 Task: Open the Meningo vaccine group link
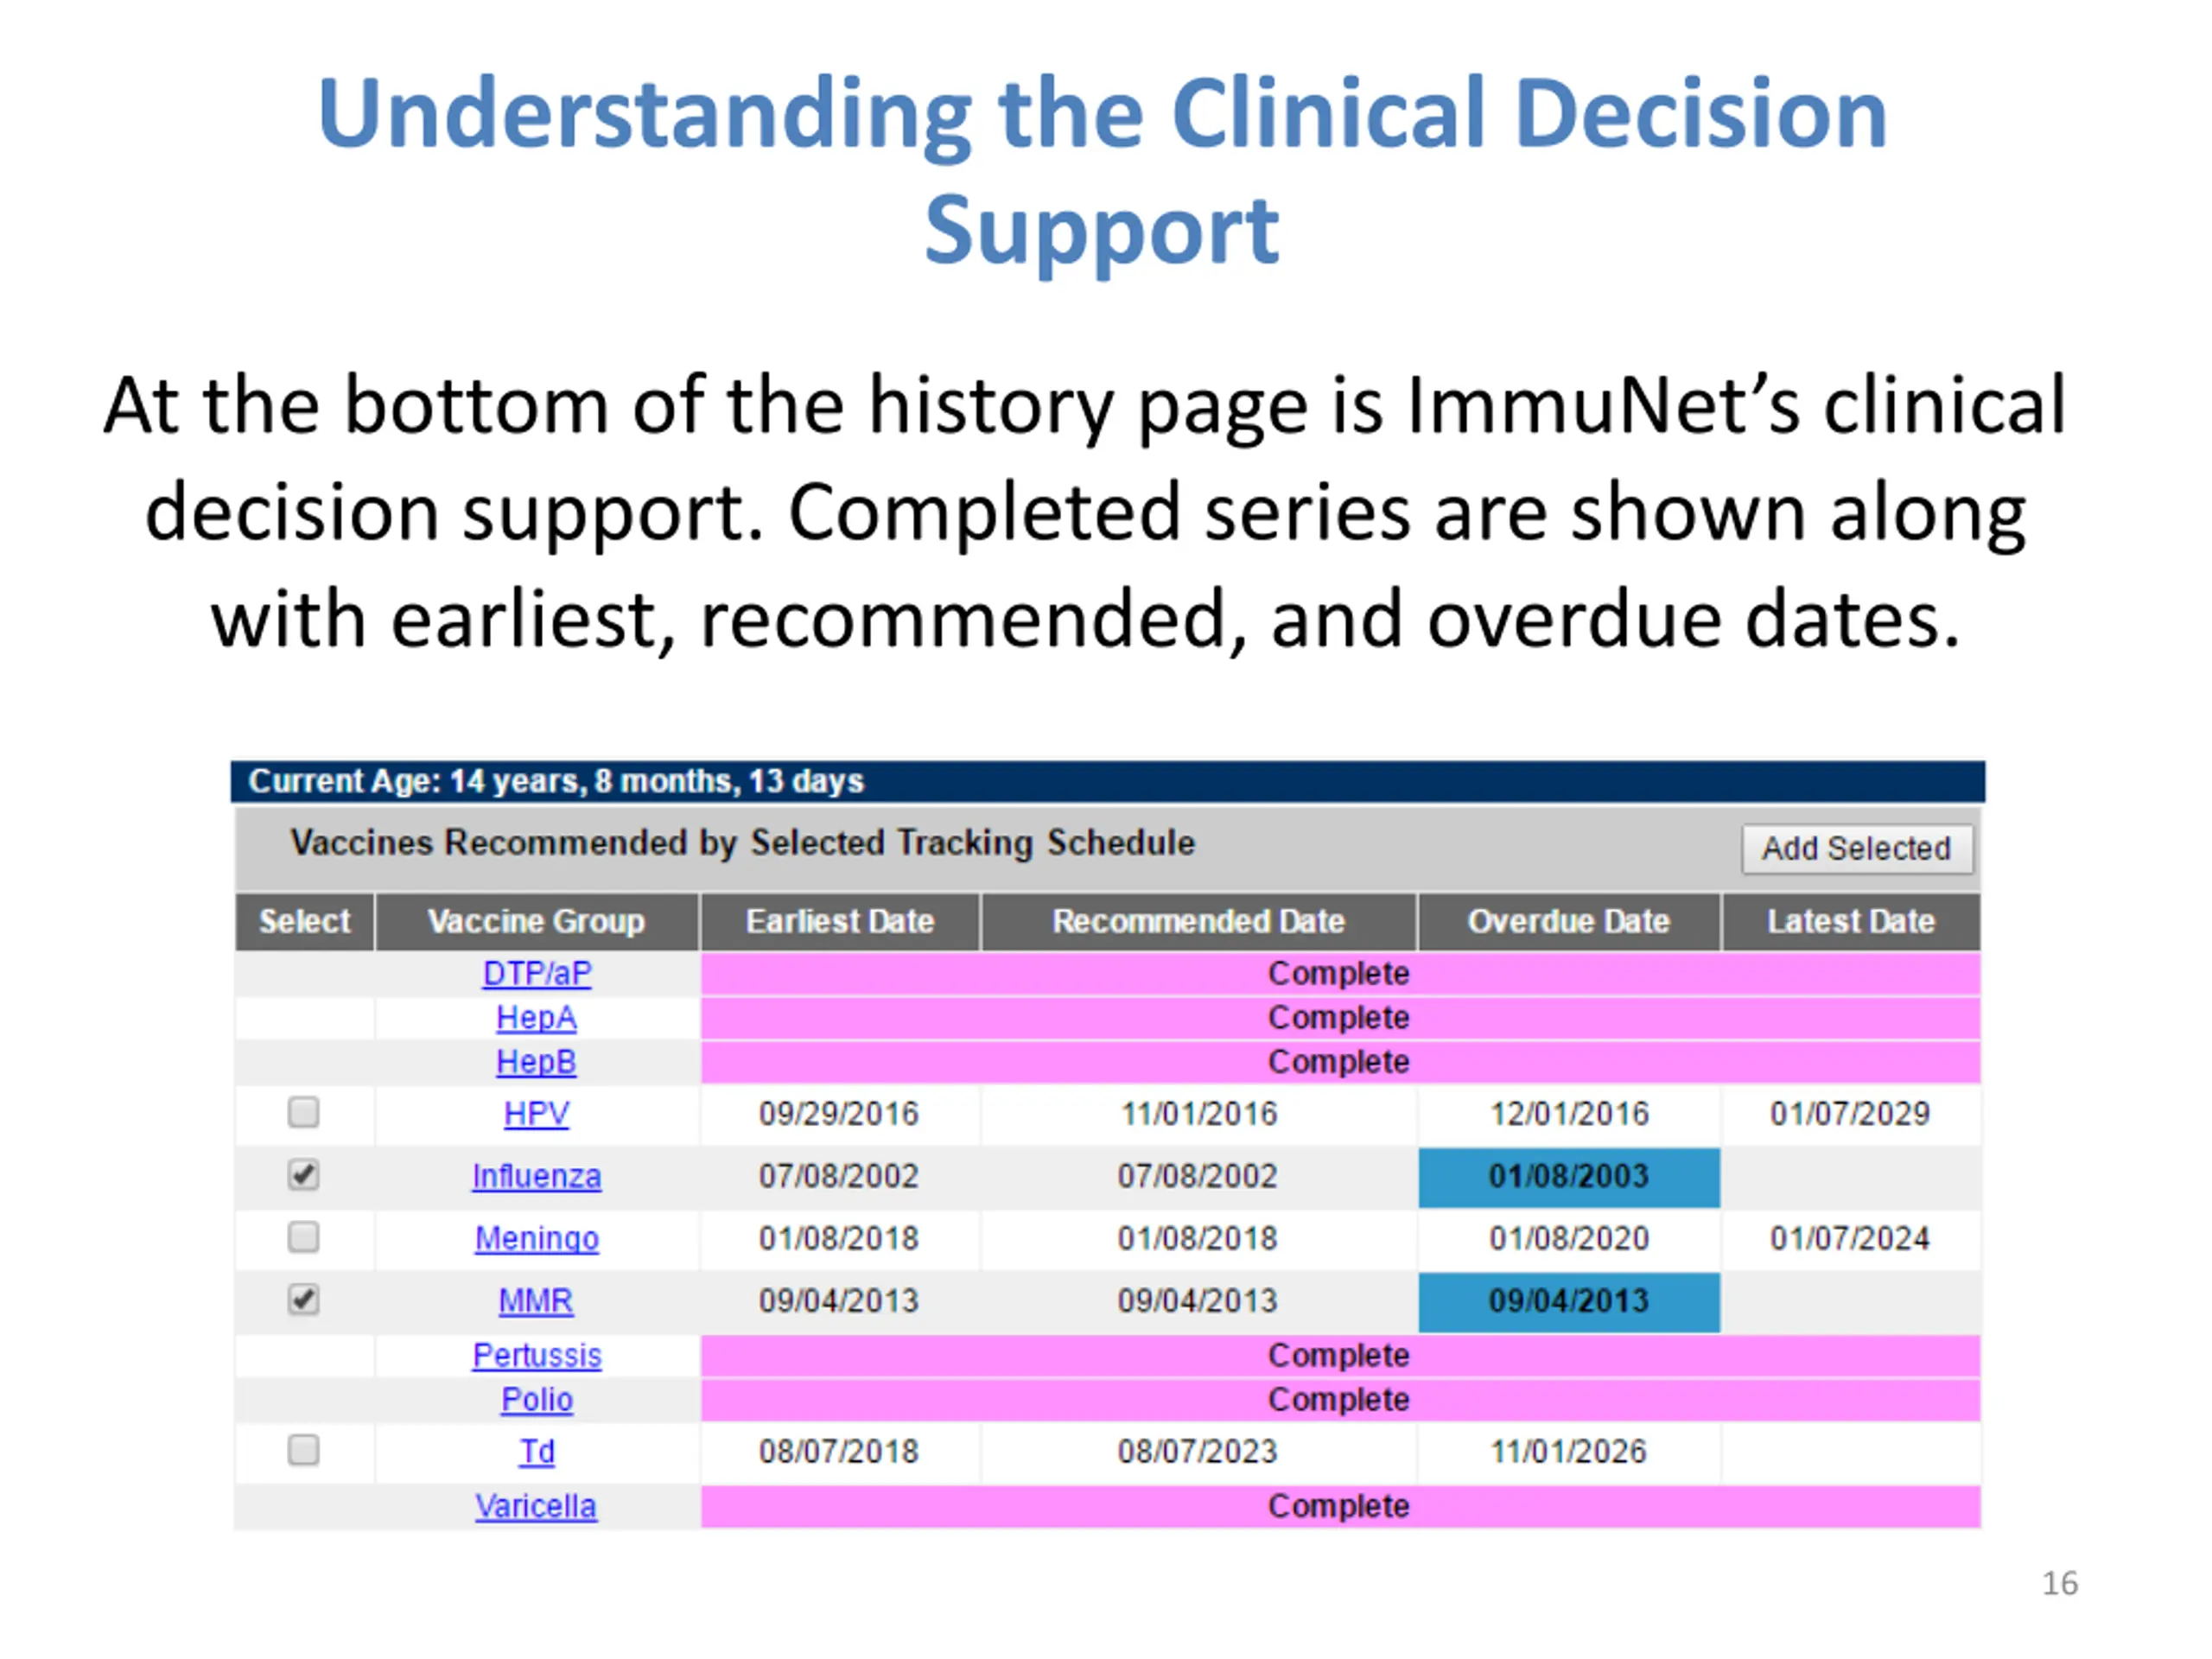click(537, 1238)
